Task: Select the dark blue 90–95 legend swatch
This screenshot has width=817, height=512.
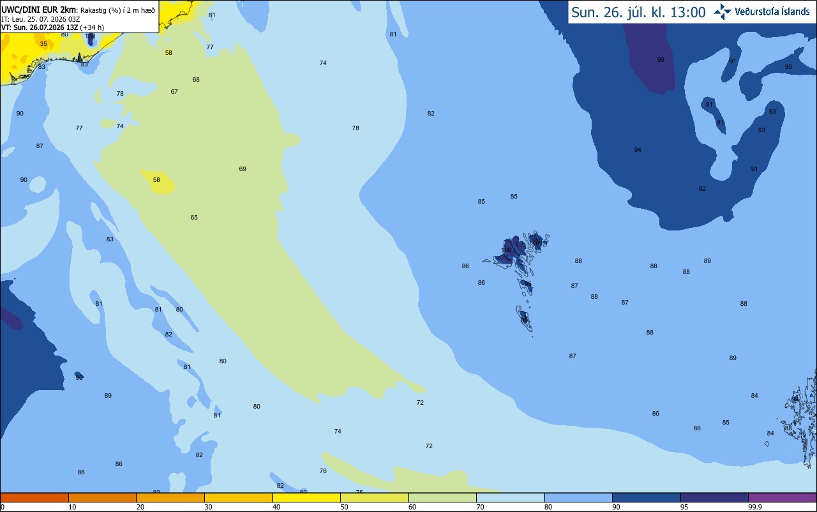Action: (646, 497)
